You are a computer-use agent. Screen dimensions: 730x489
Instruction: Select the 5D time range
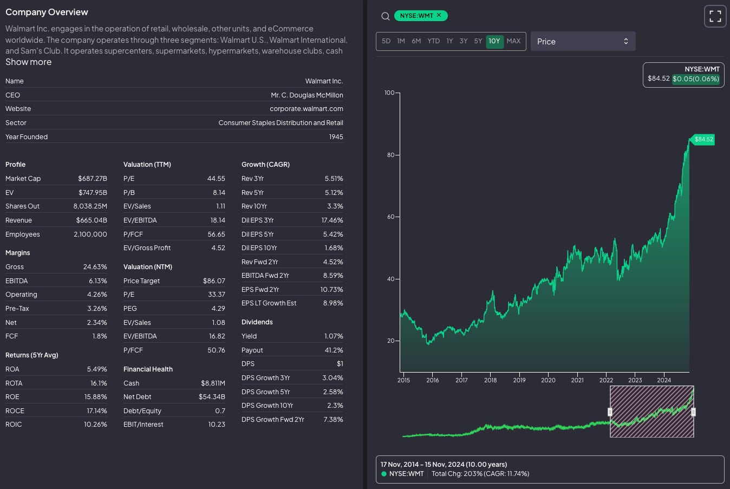(386, 41)
